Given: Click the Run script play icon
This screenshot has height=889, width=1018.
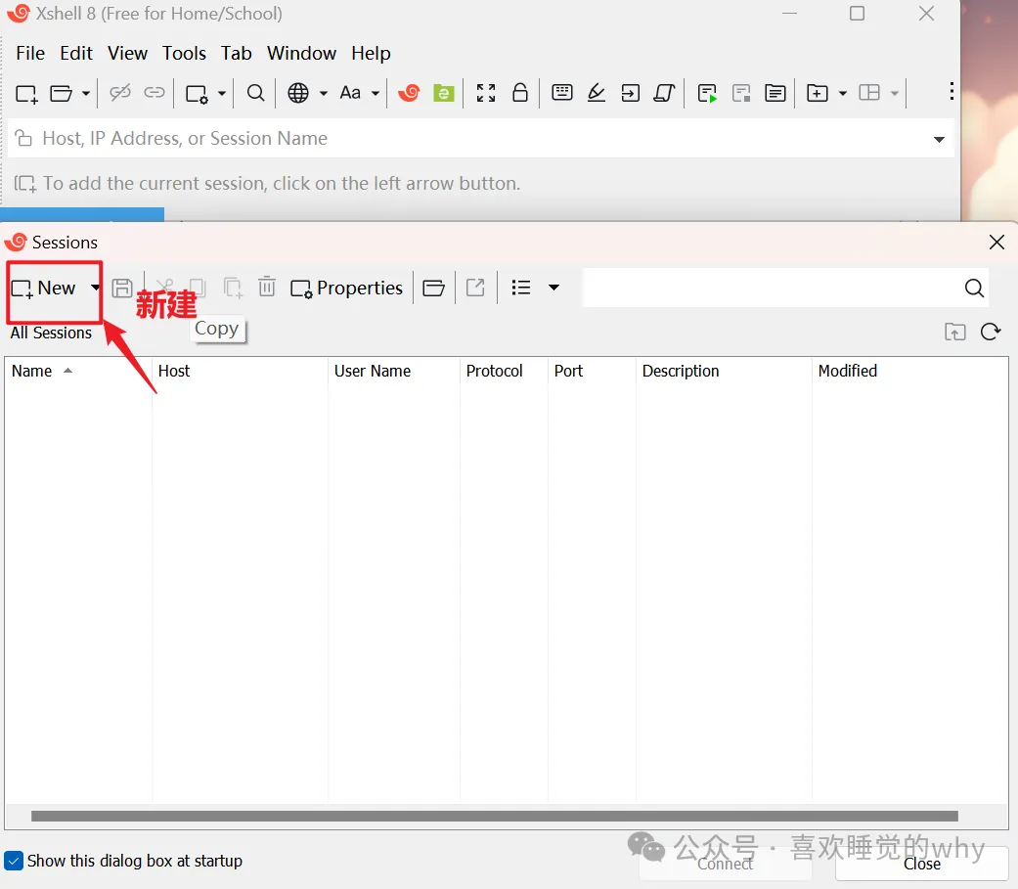Looking at the screenshot, I should tap(707, 94).
